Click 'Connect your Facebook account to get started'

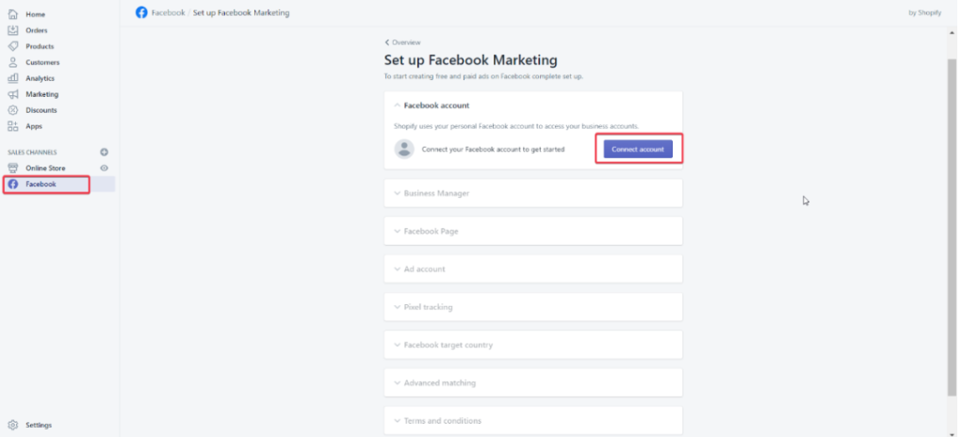494,149
